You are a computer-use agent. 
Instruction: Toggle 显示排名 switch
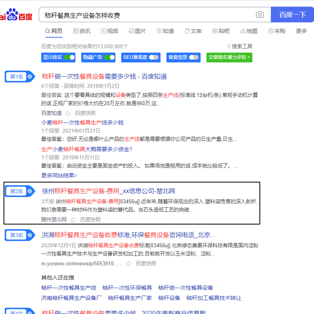[x=69, y=57]
